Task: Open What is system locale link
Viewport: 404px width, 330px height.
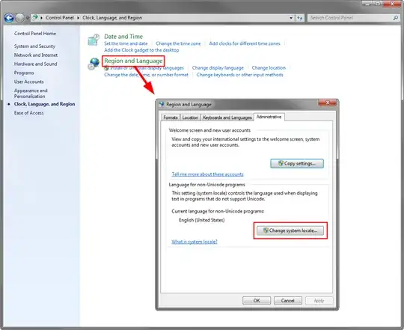Action: pyautogui.click(x=195, y=242)
